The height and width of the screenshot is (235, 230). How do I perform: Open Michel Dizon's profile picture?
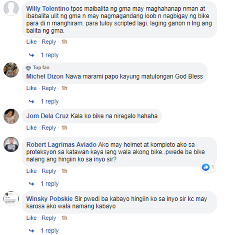pyautogui.click(x=11, y=70)
